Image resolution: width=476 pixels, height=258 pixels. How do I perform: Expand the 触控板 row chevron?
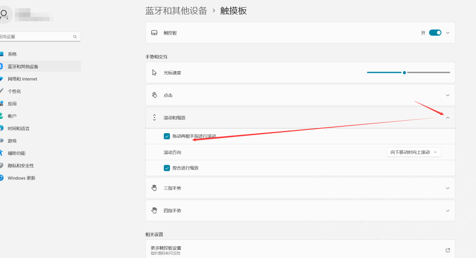tap(448, 33)
